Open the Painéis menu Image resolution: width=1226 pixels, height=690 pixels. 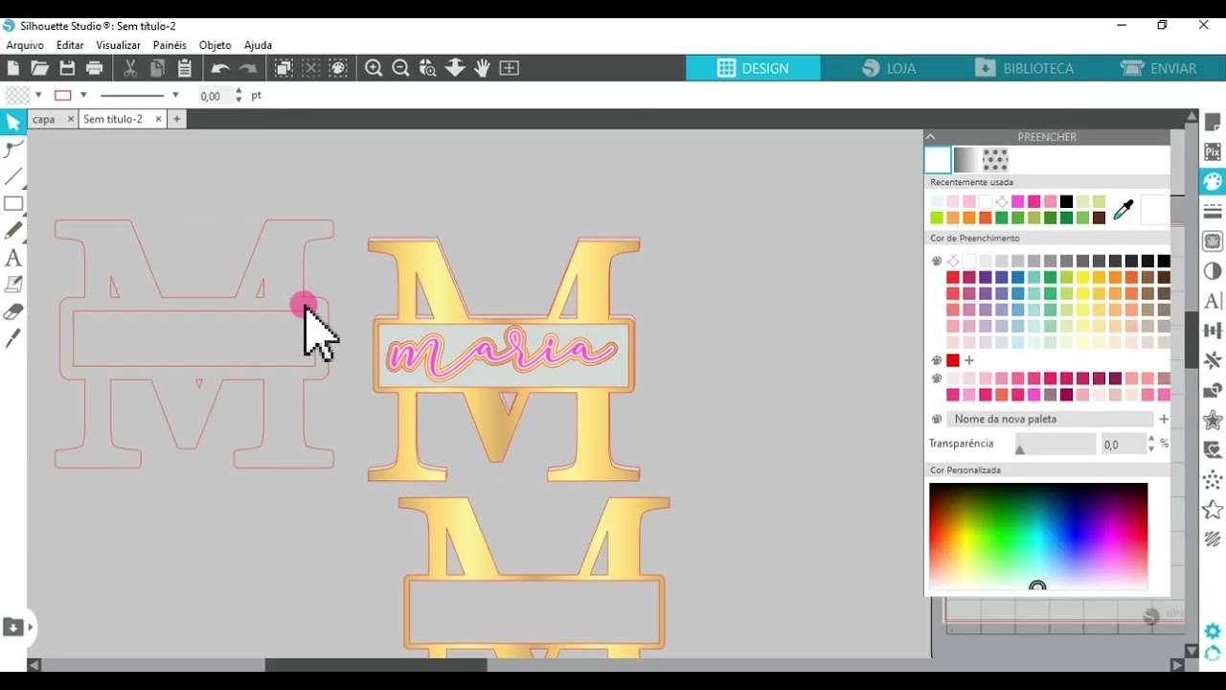[170, 45]
